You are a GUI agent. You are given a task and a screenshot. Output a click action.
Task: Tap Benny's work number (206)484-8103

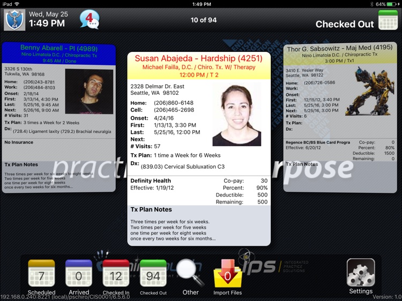tap(39, 88)
